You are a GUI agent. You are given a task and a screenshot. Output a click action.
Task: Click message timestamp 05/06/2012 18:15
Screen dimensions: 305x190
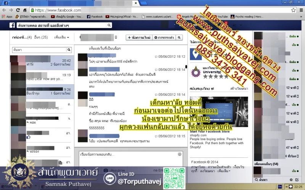click(172, 136)
